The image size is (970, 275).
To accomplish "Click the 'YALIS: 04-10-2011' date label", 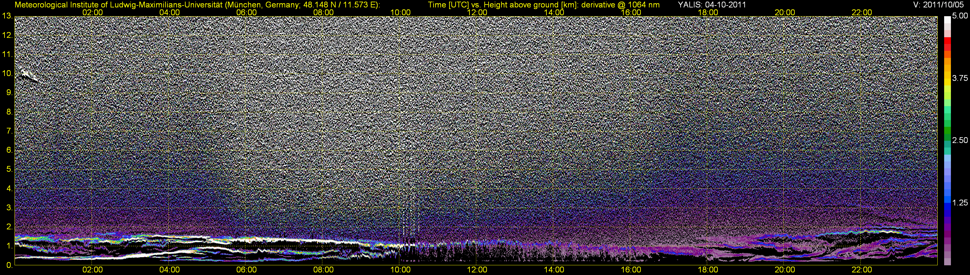I will (712, 5).
